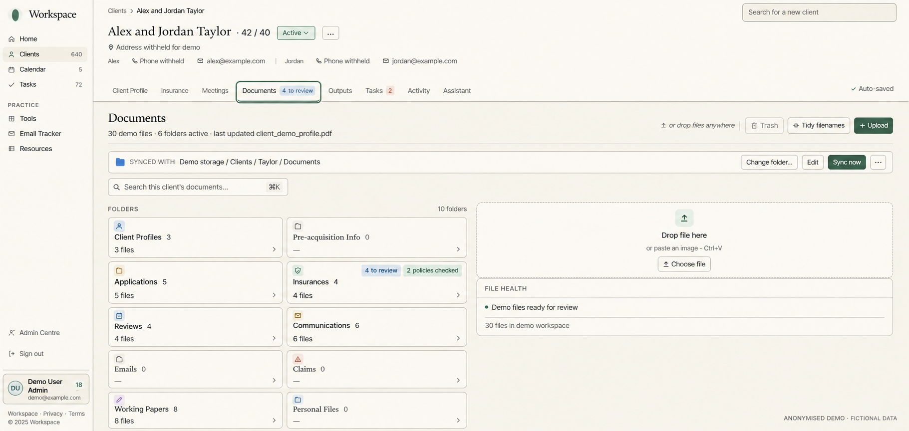Click the Insurances shield icon

(x=298, y=270)
